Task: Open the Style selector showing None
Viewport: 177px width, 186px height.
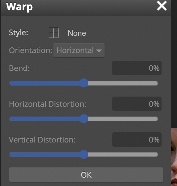Action: click(67, 33)
